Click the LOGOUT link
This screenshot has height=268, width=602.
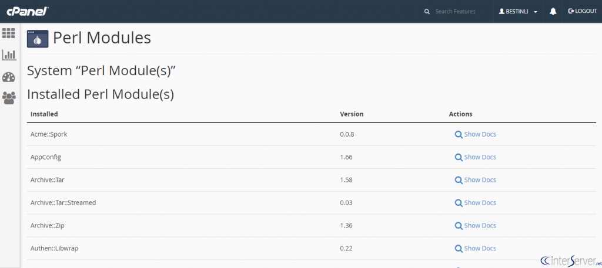click(583, 11)
